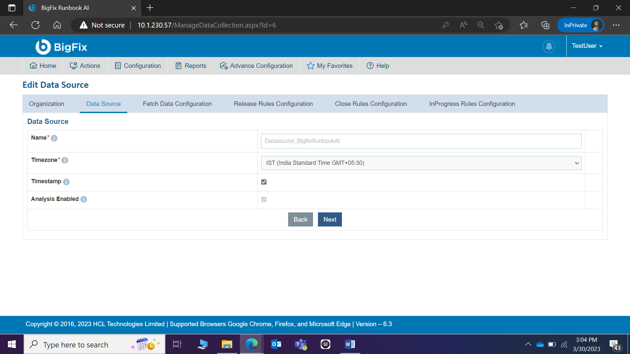Click the Analysis Enabled info icon

coord(84,199)
